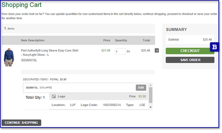
Task: Click CONTINUE SHOPPING button
Action: tap(21, 123)
